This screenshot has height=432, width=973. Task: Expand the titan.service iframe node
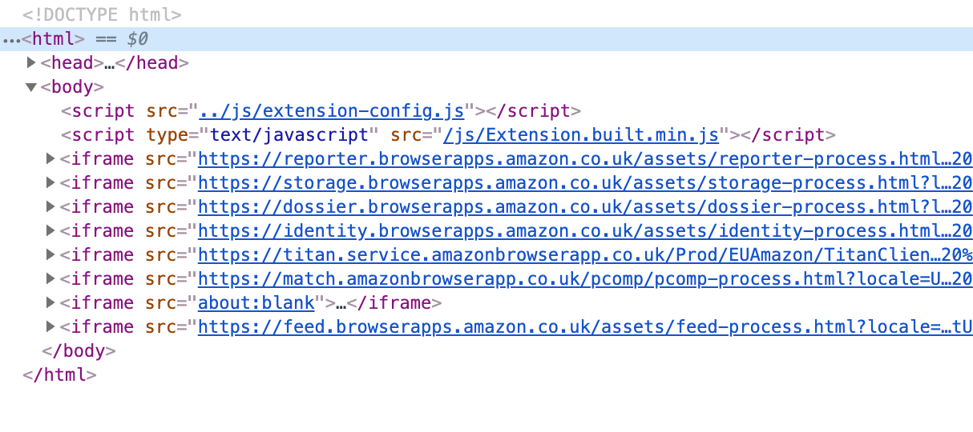[x=51, y=255]
